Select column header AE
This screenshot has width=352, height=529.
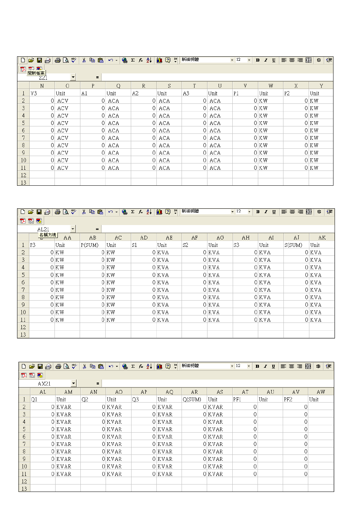[x=169, y=238]
